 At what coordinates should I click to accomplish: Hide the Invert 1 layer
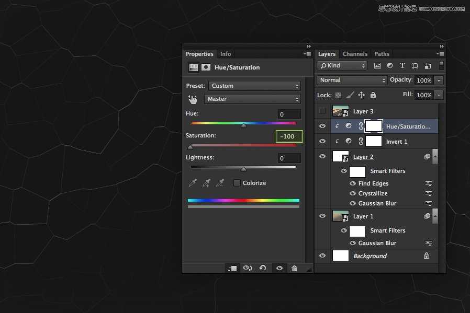coord(322,141)
